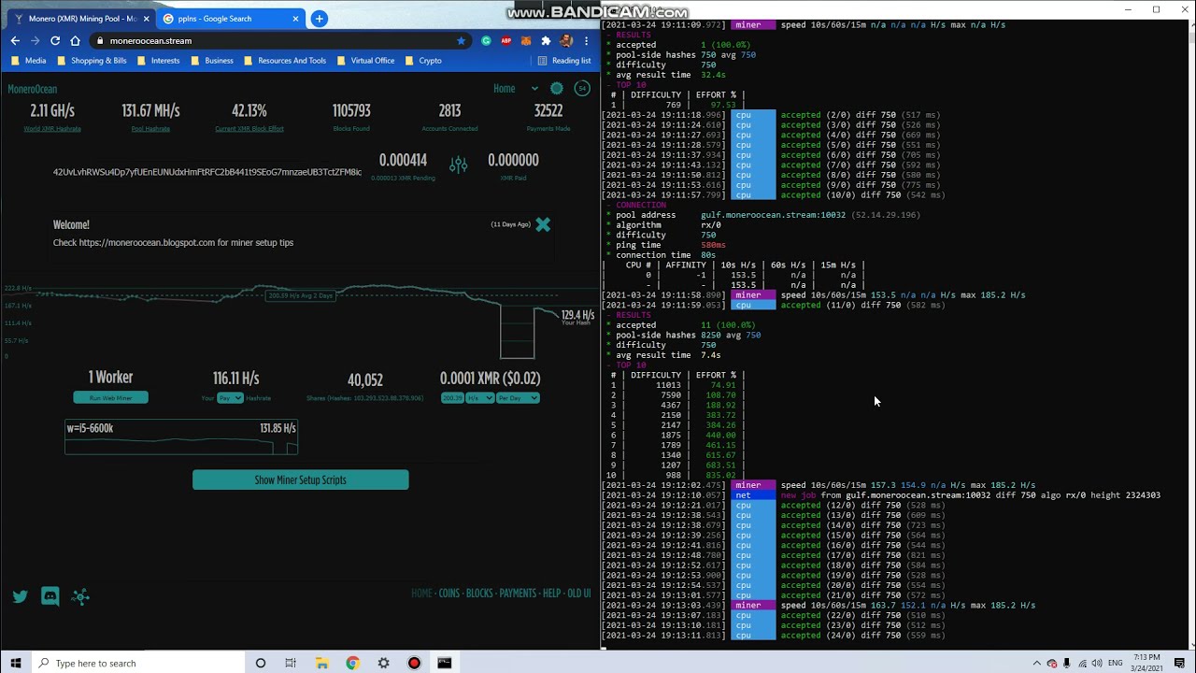The width and height of the screenshot is (1196, 673).
Task: Open the Chrome profile avatar
Action: 566,41
